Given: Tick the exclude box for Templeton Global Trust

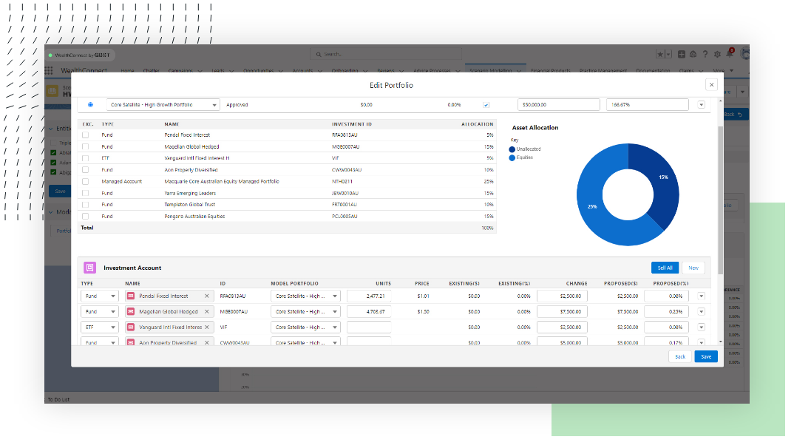Looking at the screenshot, I should pyautogui.click(x=85, y=205).
